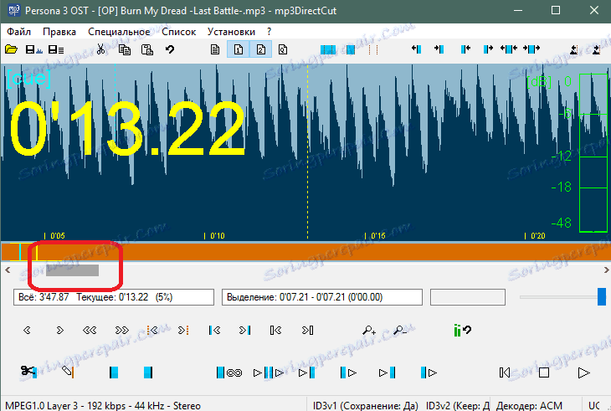The height and width of the screenshot is (411, 611).
Task: Click move selection end right icon
Action: (488, 49)
